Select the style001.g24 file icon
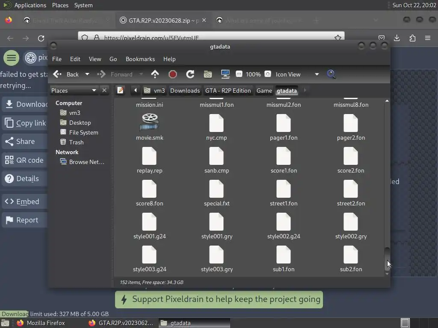The image size is (438, 328). 149,222
